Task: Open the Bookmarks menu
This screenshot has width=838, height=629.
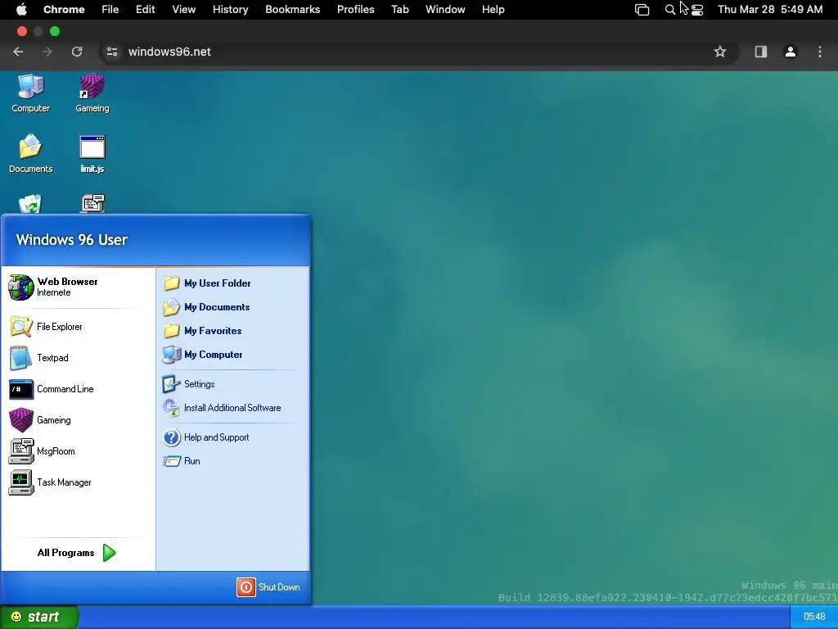Action: click(x=293, y=10)
